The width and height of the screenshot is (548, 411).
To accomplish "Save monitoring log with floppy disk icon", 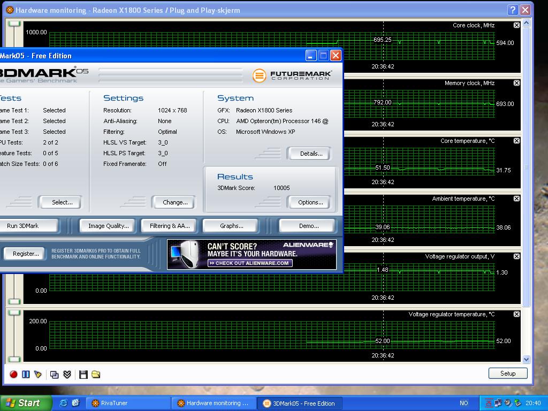I will tap(83, 375).
